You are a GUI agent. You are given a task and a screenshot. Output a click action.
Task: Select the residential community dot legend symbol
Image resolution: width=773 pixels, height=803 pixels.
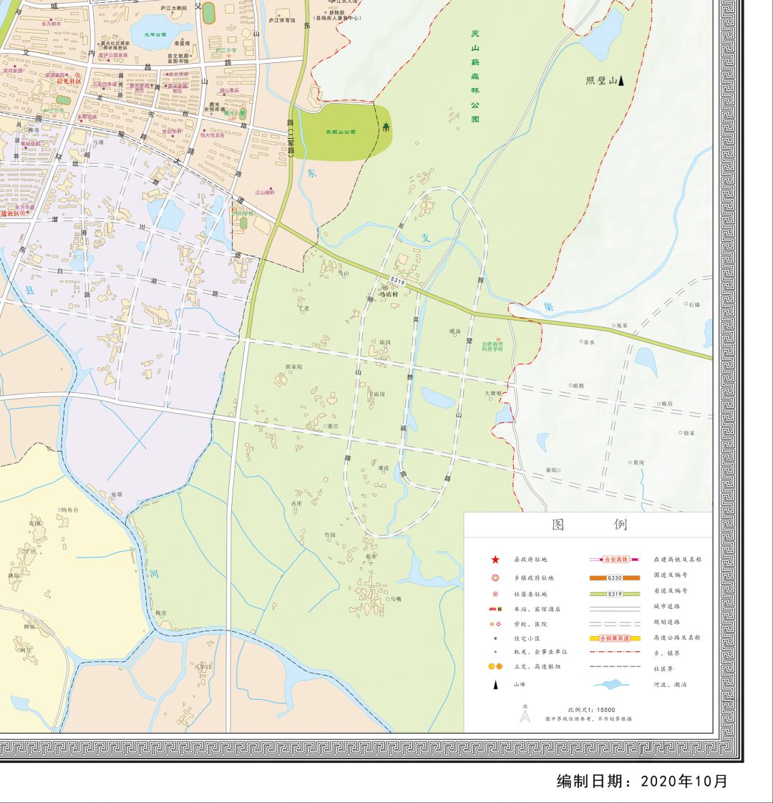coord(495,638)
